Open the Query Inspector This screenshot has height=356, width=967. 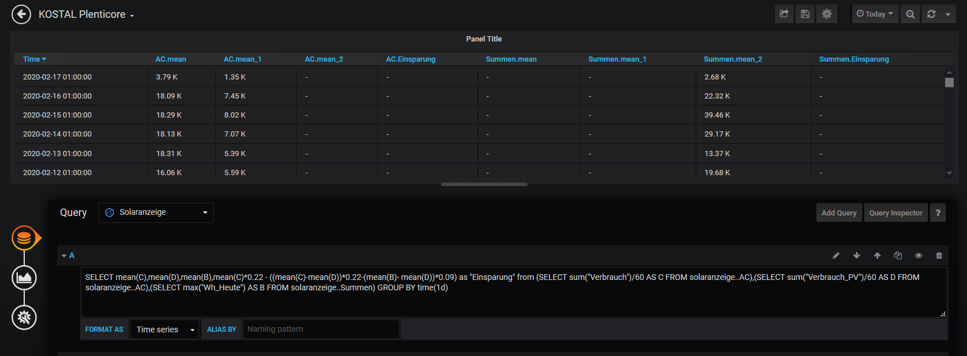point(895,213)
